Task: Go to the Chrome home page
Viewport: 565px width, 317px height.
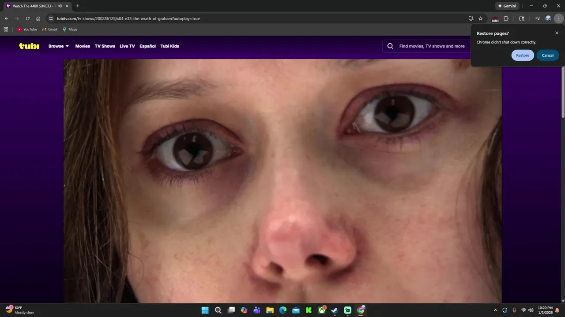Action: tap(38, 18)
